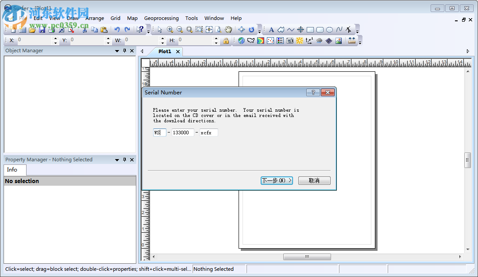Select the Symbol drawing tool
Image resolution: width=478 pixels, height=277 pixels.
coord(301,30)
